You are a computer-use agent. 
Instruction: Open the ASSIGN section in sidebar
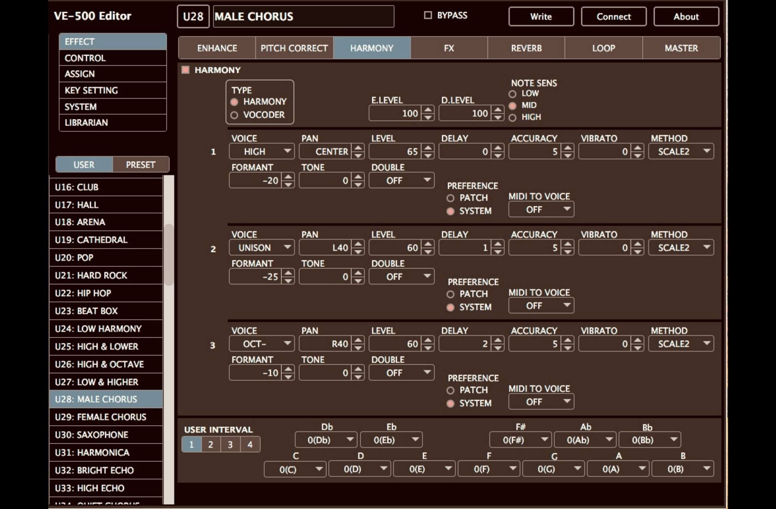click(113, 74)
